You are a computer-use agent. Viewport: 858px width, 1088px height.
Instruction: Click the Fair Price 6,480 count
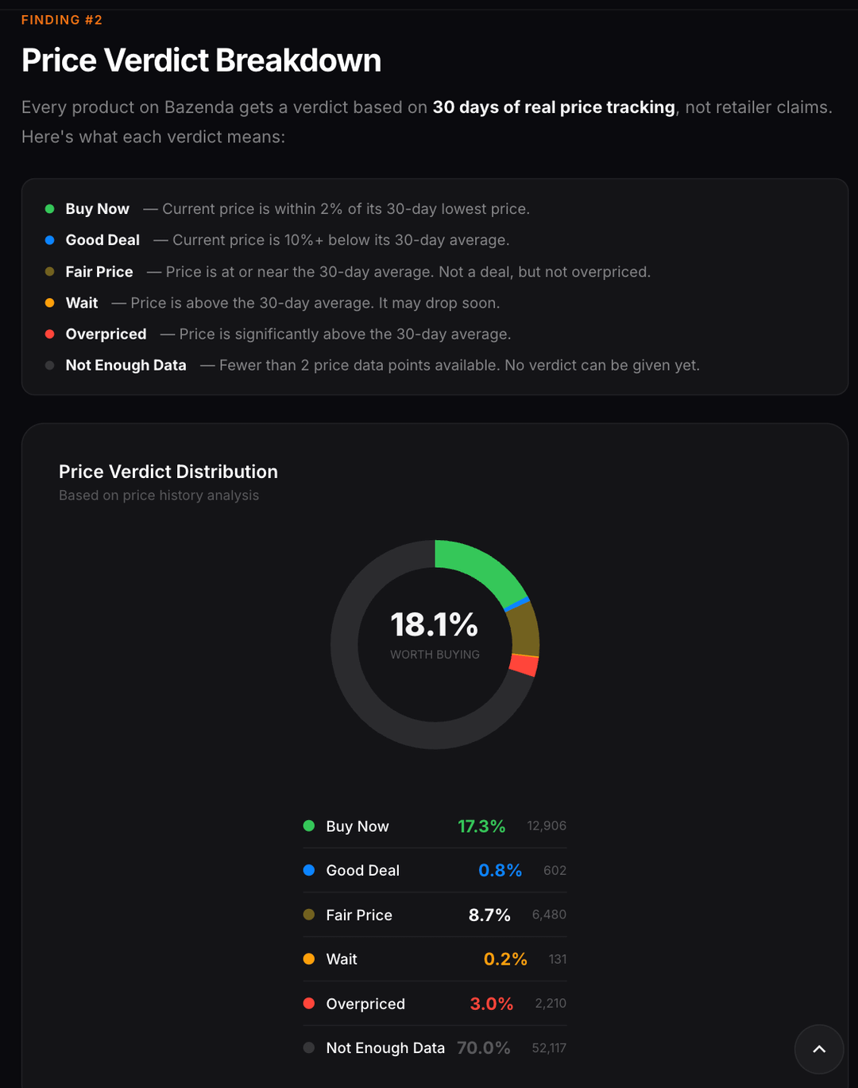(549, 915)
